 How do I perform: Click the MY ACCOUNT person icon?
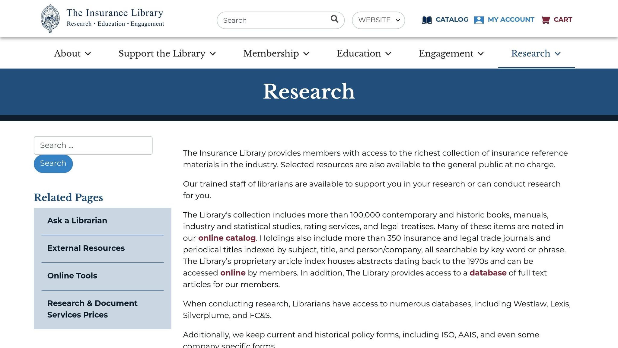[x=478, y=20]
